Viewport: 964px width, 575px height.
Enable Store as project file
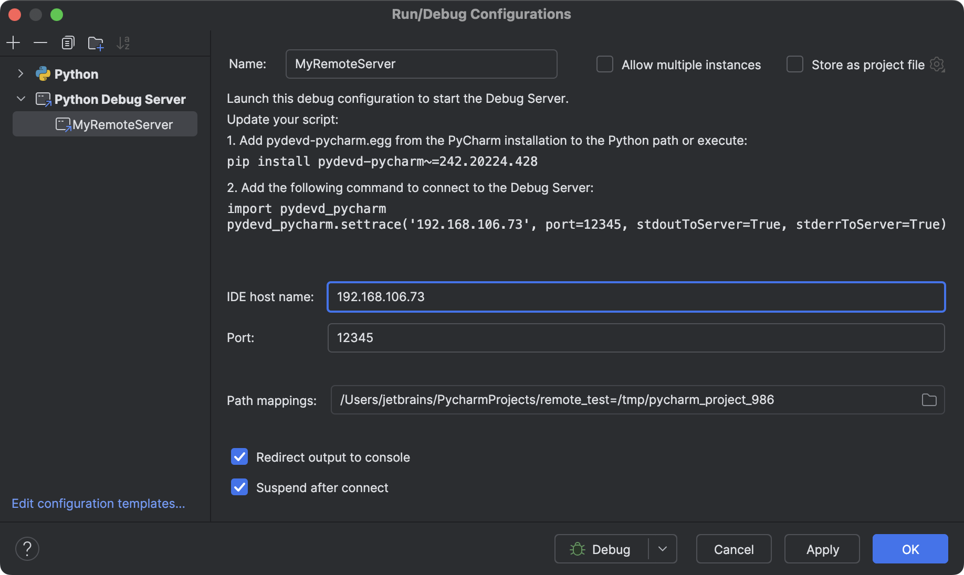click(x=795, y=64)
